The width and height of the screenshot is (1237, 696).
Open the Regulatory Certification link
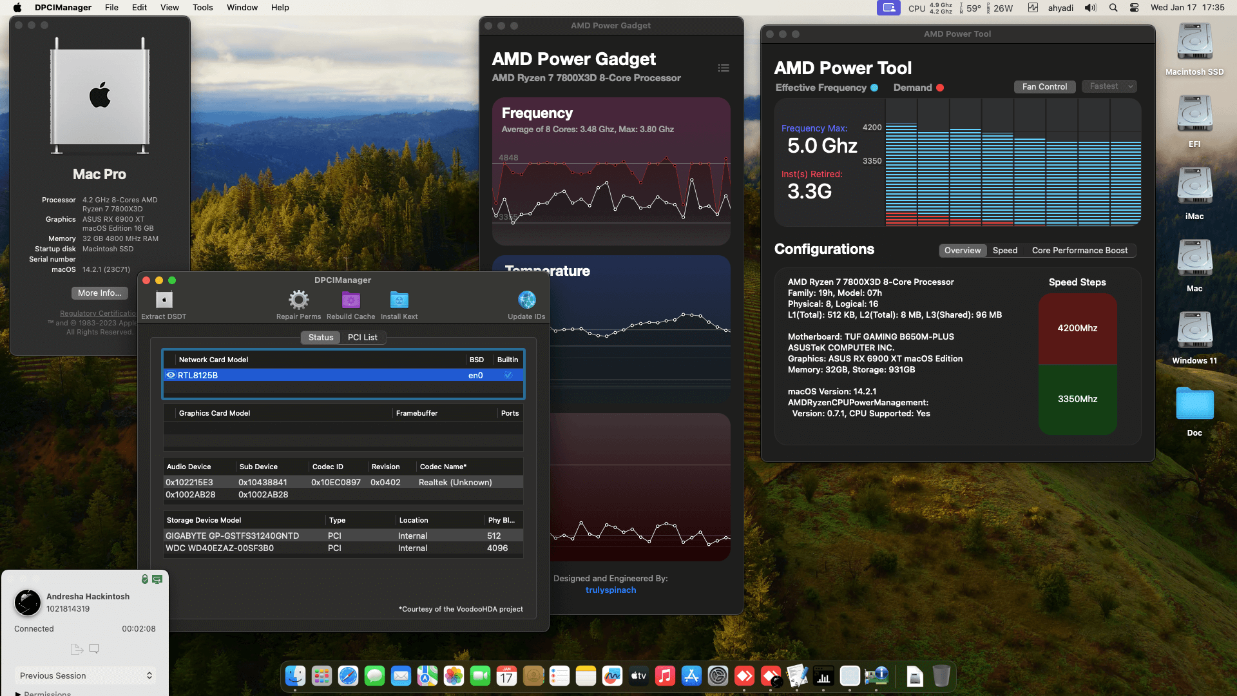pos(98,313)
